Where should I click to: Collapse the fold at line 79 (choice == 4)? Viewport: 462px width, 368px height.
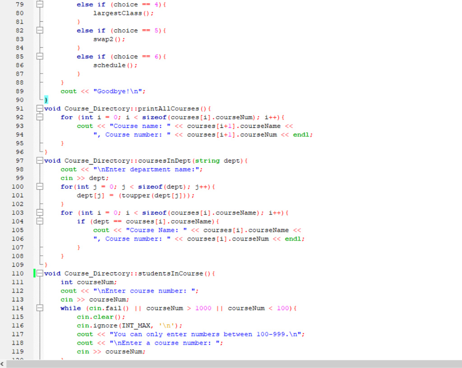coord(40,4)
